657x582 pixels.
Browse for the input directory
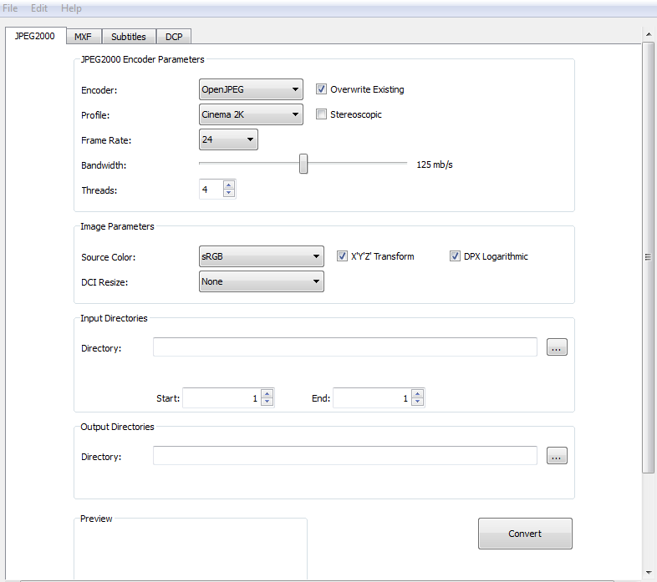[557, 347]
